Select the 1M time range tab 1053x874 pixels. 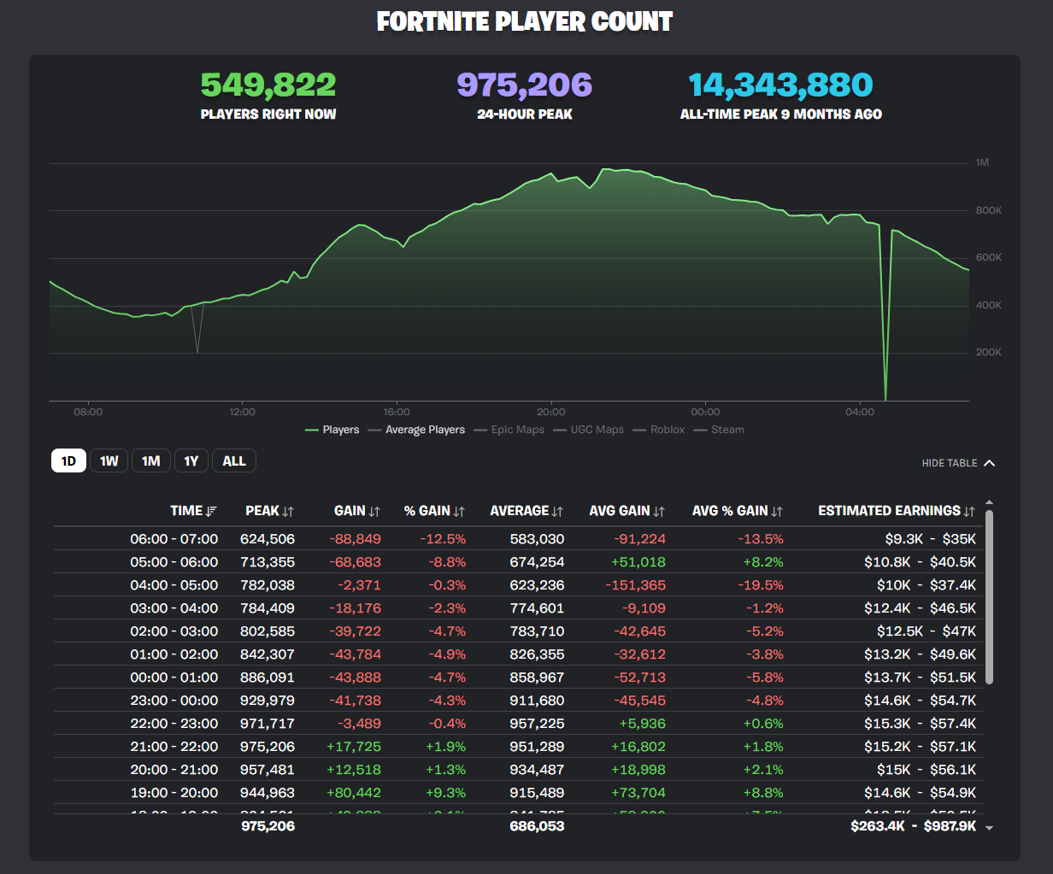pos(151,461)
